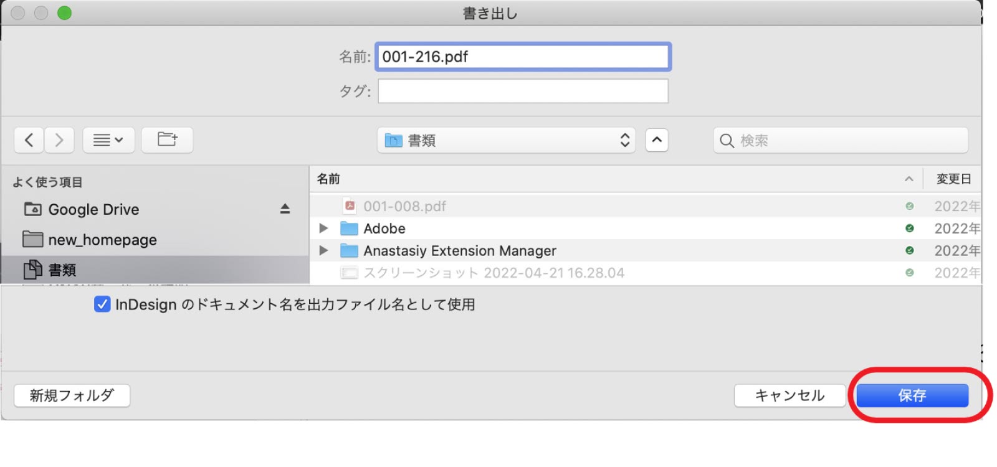The height and width of the screenshot is (467, 997).
Task: Open the 書類 location dropdown
Action: [506, 141]
